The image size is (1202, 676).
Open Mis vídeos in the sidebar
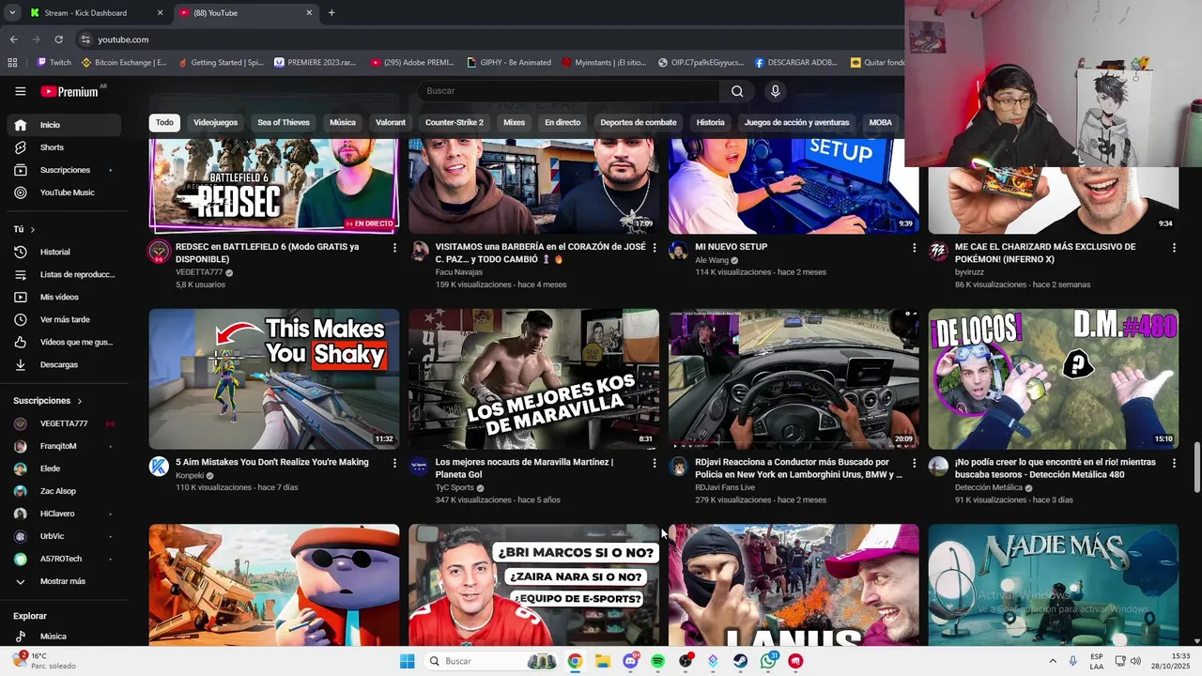coord(64,297)
